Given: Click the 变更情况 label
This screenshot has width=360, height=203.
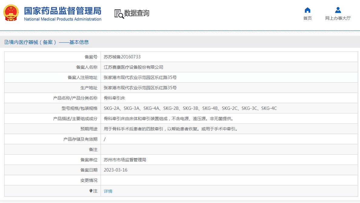Looking at the screenshot, I should click(89, 180).
